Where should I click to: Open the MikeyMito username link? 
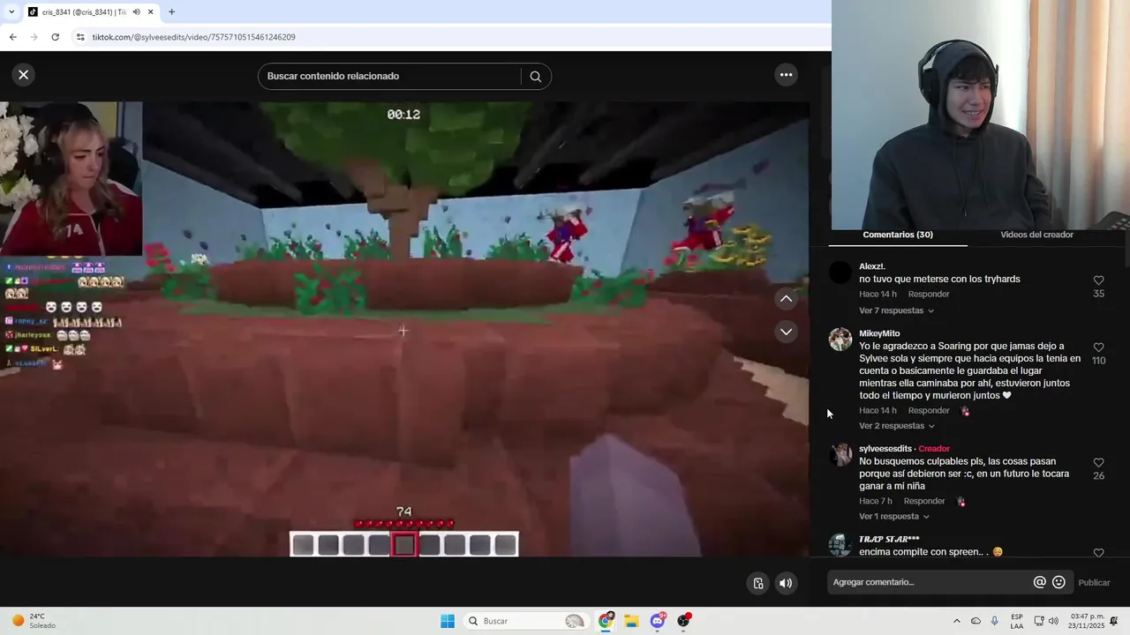point(879,333)
